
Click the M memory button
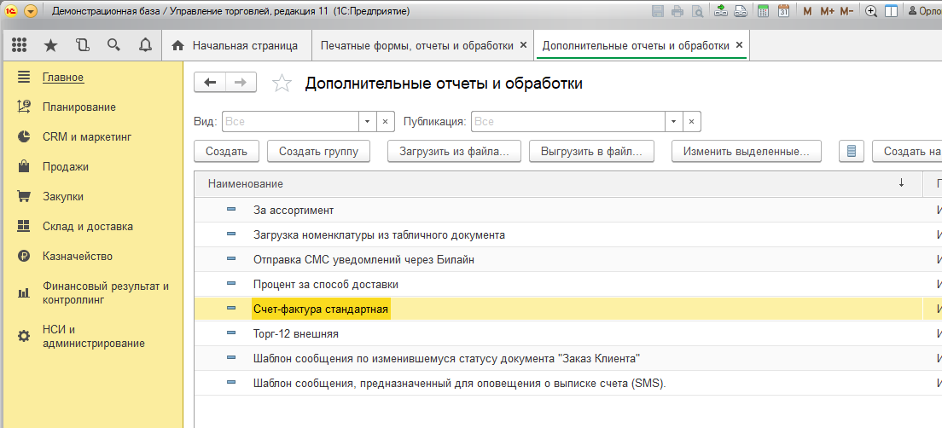[x=807, y=11]
